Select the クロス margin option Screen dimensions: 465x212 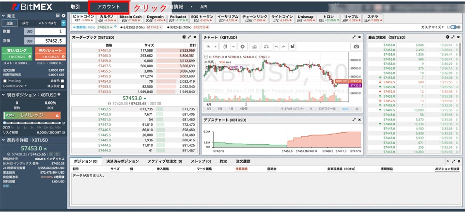[x=6, y=127]
